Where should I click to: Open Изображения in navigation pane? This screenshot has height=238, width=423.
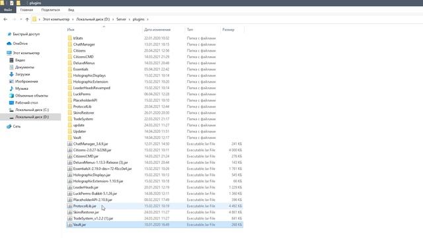click(26, 81)
